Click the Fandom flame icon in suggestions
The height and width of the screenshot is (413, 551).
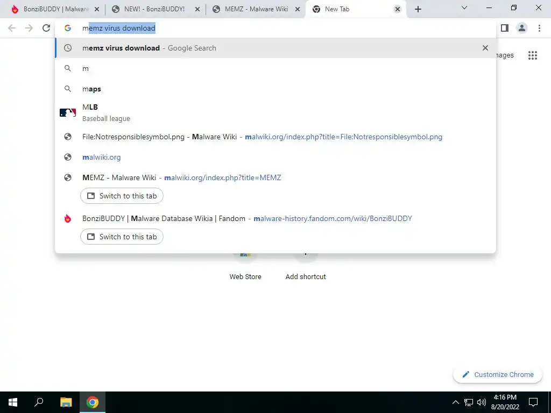[x=67, y=218]
